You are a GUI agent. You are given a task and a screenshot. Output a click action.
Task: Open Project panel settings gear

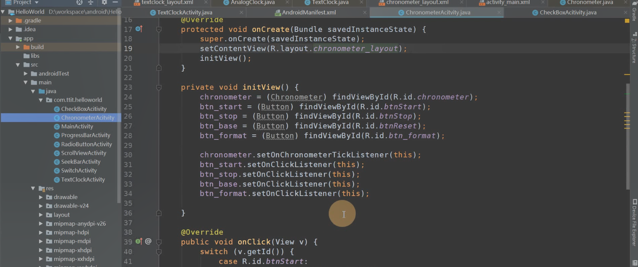104,2
